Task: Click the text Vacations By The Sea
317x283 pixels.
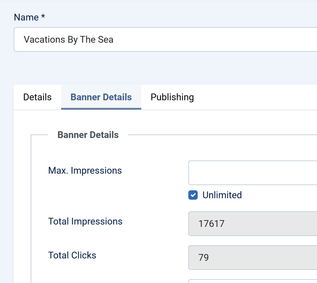Action: pyautogui.click(x=68, y=39)
